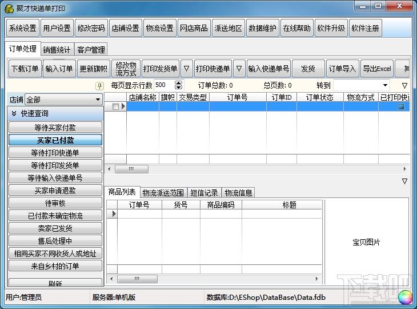Tick the checkbox in the first order row
Screen dimensions: 417x309
(x=115, y=106)
